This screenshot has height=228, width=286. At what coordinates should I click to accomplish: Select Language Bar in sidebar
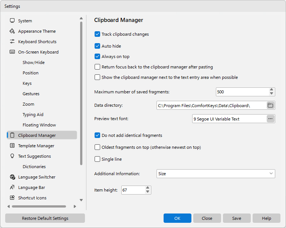(x=32, y=187)
